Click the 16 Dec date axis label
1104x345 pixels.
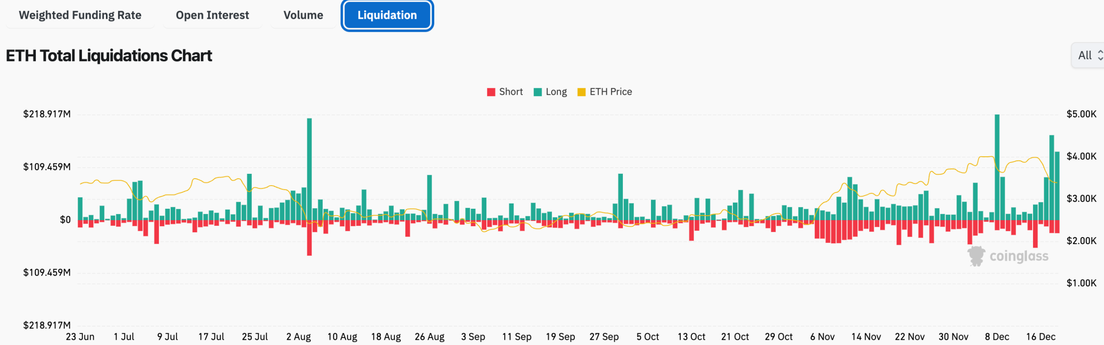[1041, 337]
